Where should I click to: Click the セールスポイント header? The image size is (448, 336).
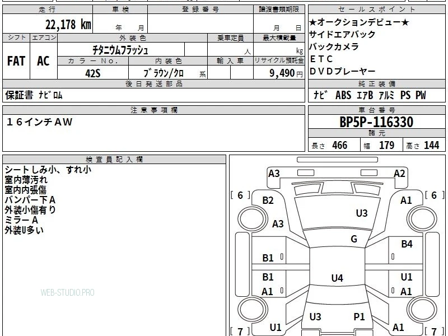(376, 10)
